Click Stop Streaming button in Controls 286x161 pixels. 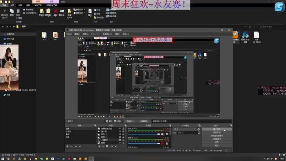coord(217,129)
